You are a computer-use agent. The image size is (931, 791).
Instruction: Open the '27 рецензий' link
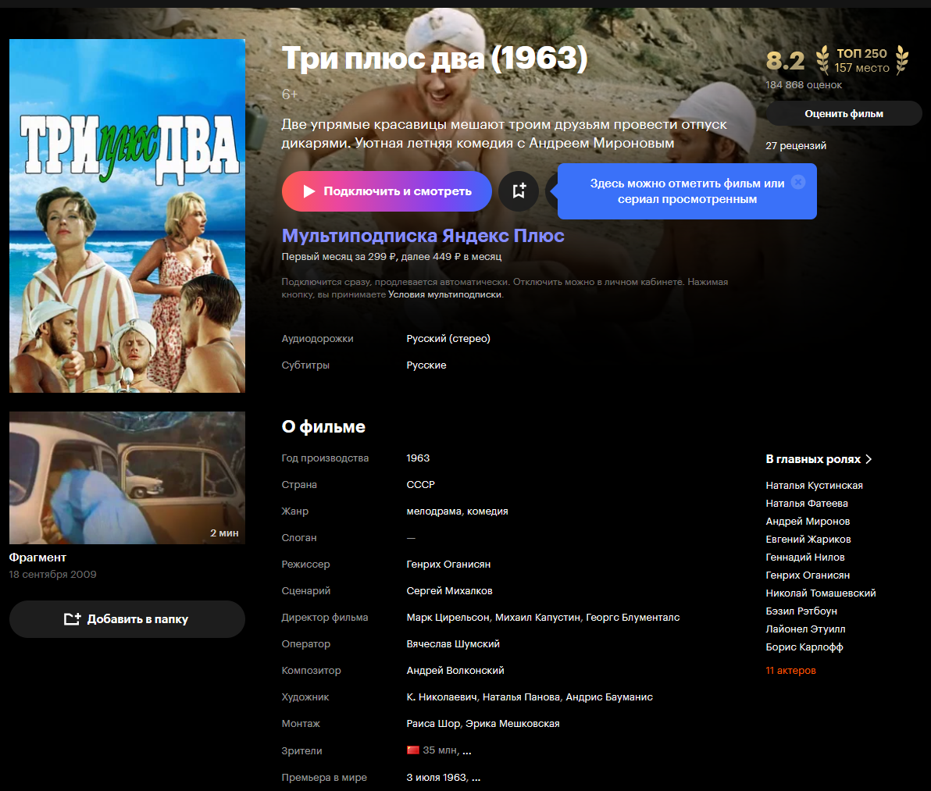point(796,145)
